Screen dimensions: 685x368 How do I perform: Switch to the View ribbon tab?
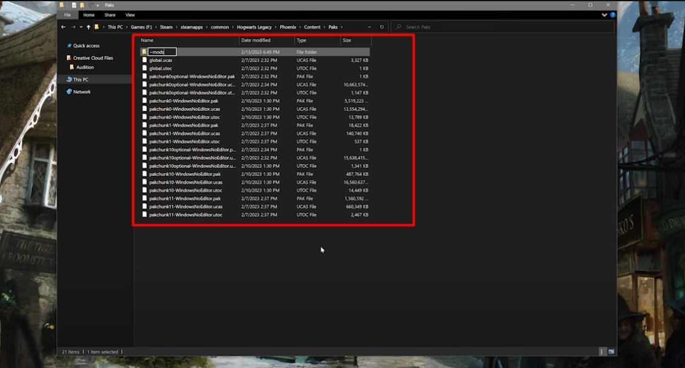(130, 15)
